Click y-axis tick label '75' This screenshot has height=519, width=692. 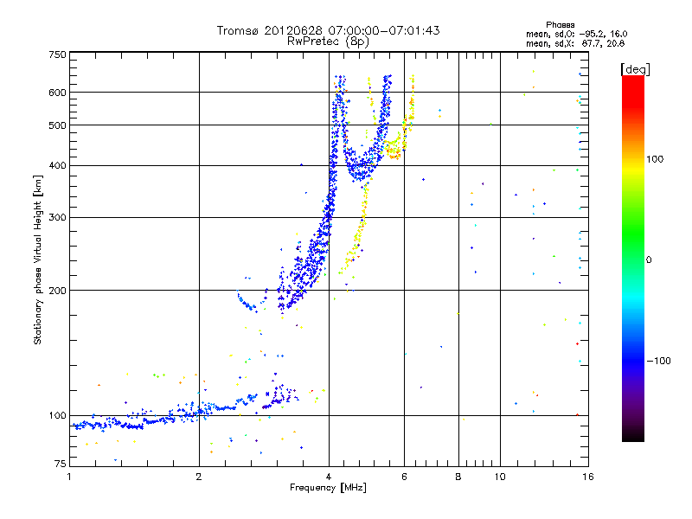click(x=61, y=464)
